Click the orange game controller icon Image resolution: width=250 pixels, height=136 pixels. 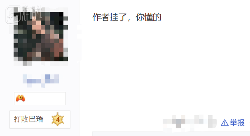20,98
